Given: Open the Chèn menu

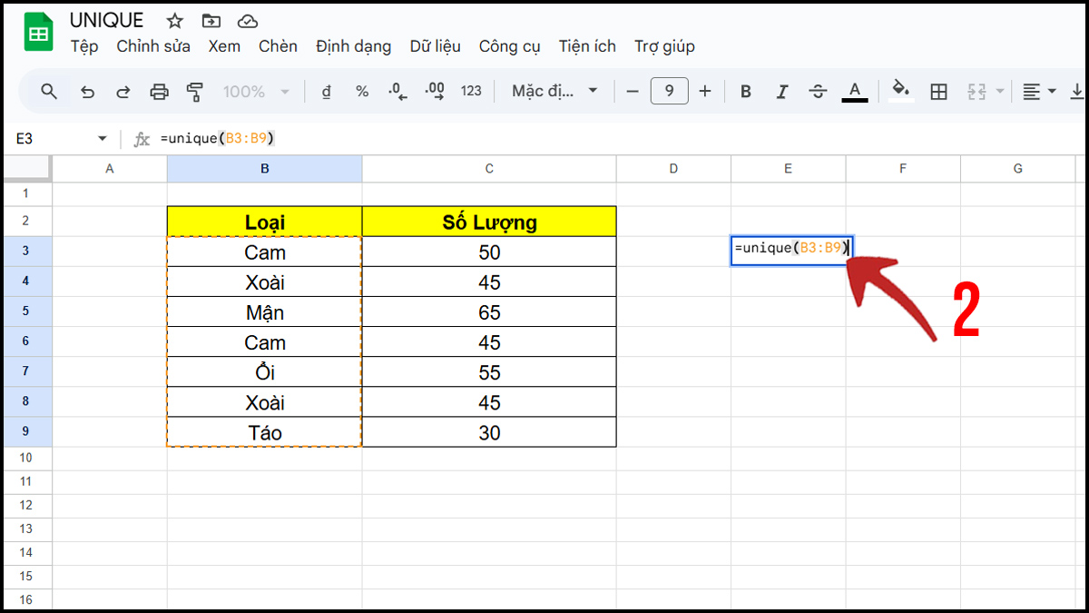Looking at the screenshot, I should coord(278,45).
